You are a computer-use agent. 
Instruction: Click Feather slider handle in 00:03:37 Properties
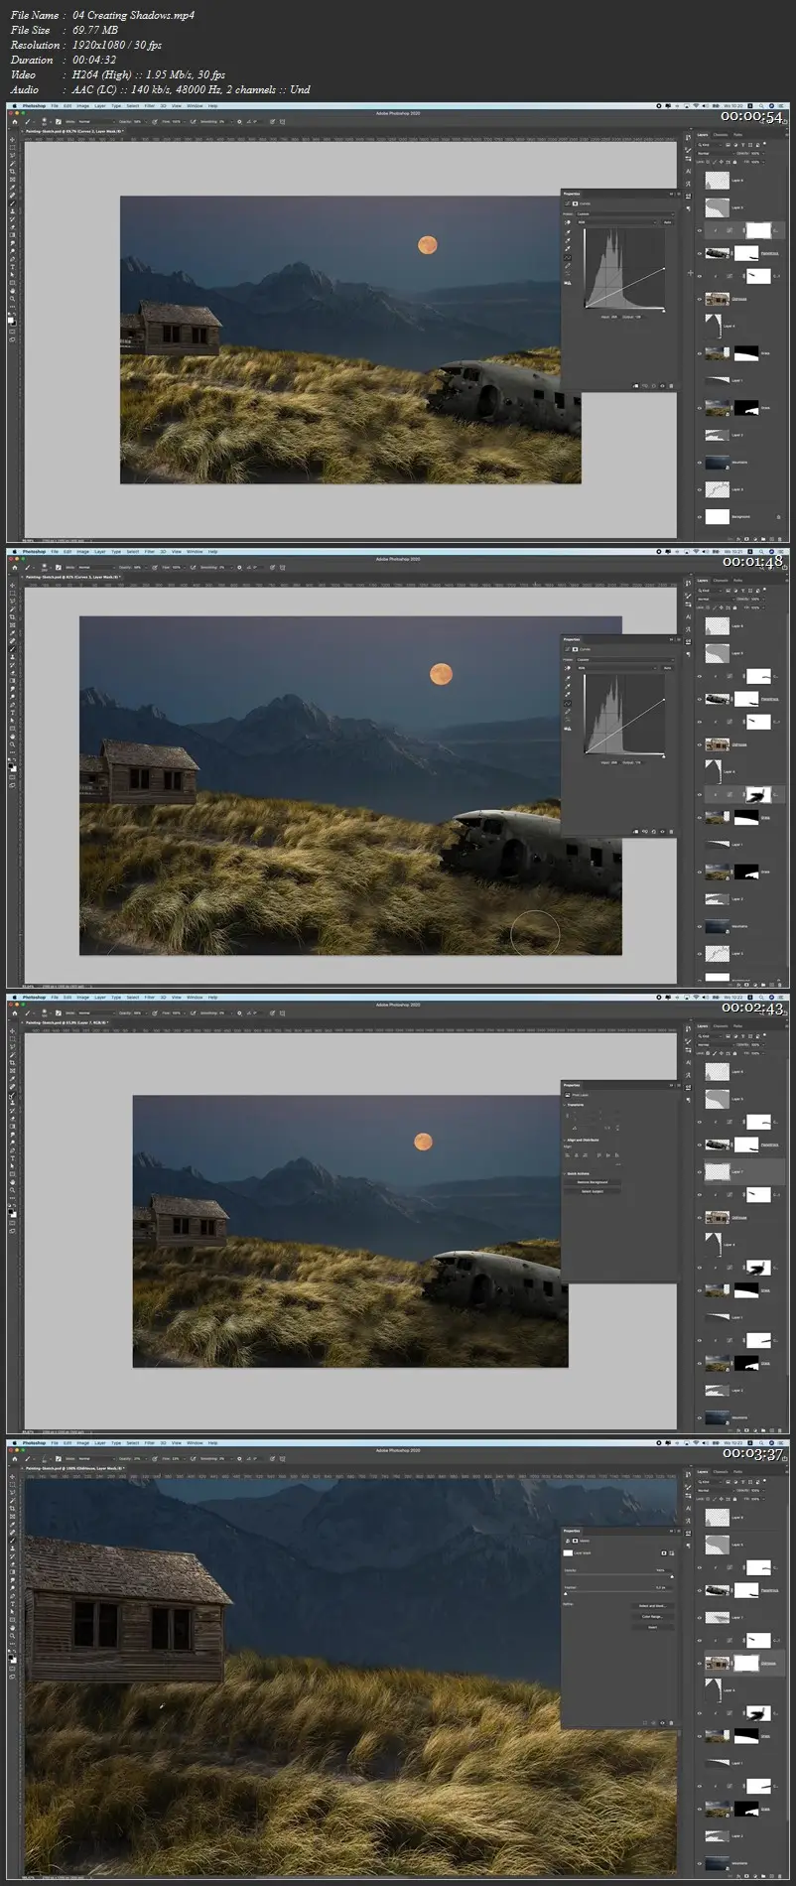(x=566, y=1594)
